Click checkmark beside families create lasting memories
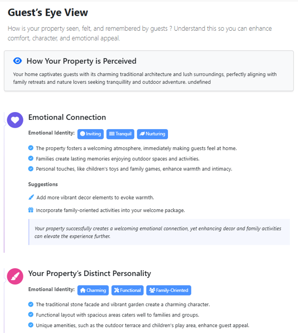 coord(31,158)
